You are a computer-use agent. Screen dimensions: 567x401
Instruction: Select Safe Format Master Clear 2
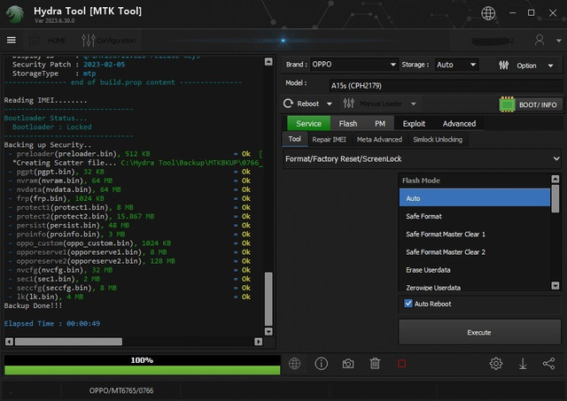[475, 252]
